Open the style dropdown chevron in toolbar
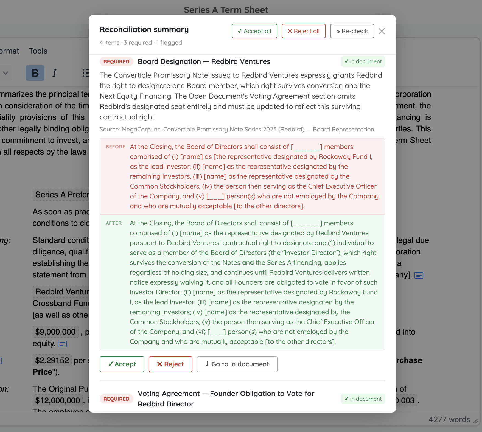Screen dimensions: 482x432 pos(5,73)
